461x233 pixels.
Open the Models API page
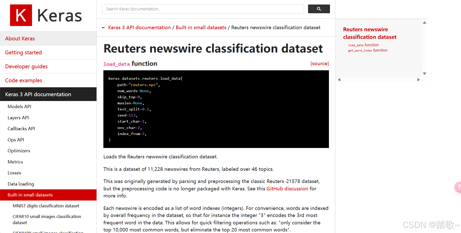[19, 107]
